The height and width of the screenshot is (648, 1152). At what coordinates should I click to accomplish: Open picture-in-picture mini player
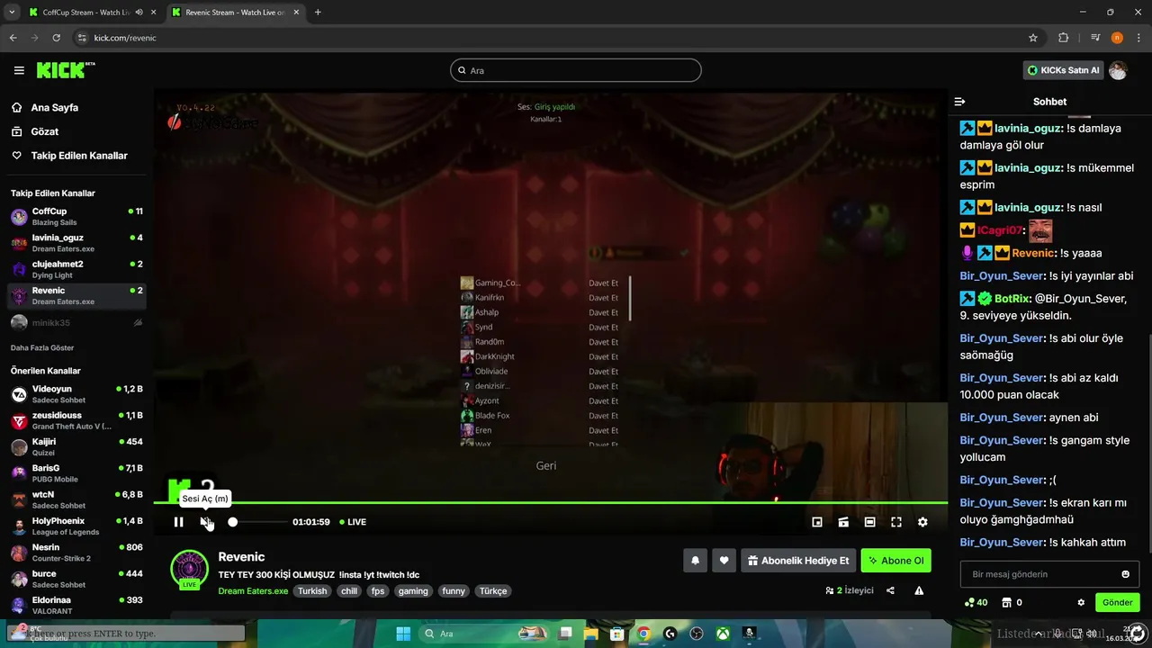(x=817, y=522)
